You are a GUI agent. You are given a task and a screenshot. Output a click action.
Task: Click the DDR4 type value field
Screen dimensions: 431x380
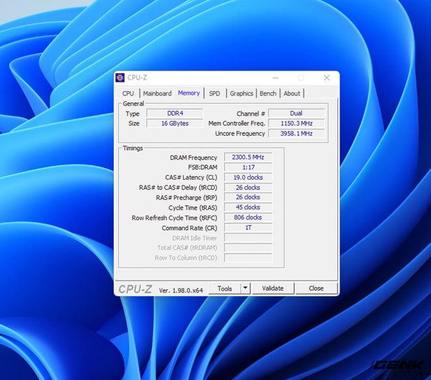tap(175, 113)
